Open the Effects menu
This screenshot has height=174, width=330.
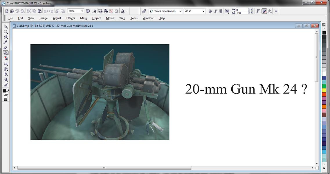tap(71, 18)
